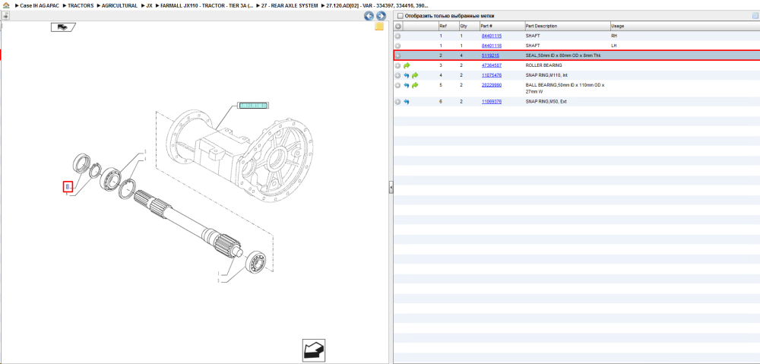Open ball bearing part number link
Image resolution: width=760 pixels, height=364 pixels.
click(x=492, y=85)
